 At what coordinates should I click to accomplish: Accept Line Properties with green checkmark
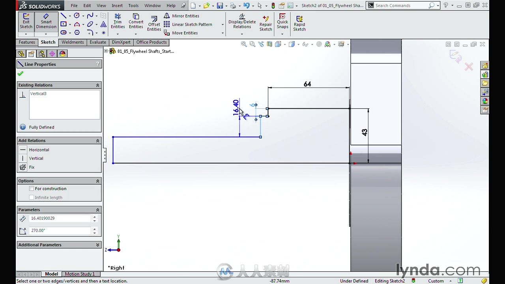(x=21, y=74)
